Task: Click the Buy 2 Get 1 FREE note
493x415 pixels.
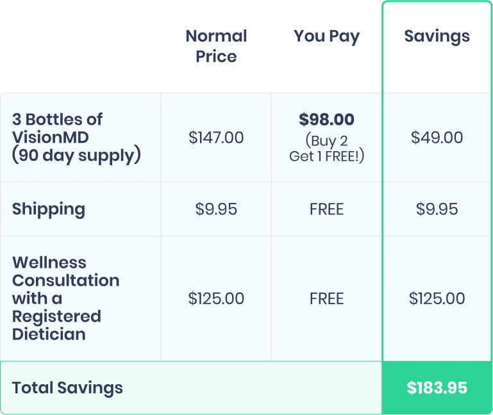Action: (x=326, y=149)
